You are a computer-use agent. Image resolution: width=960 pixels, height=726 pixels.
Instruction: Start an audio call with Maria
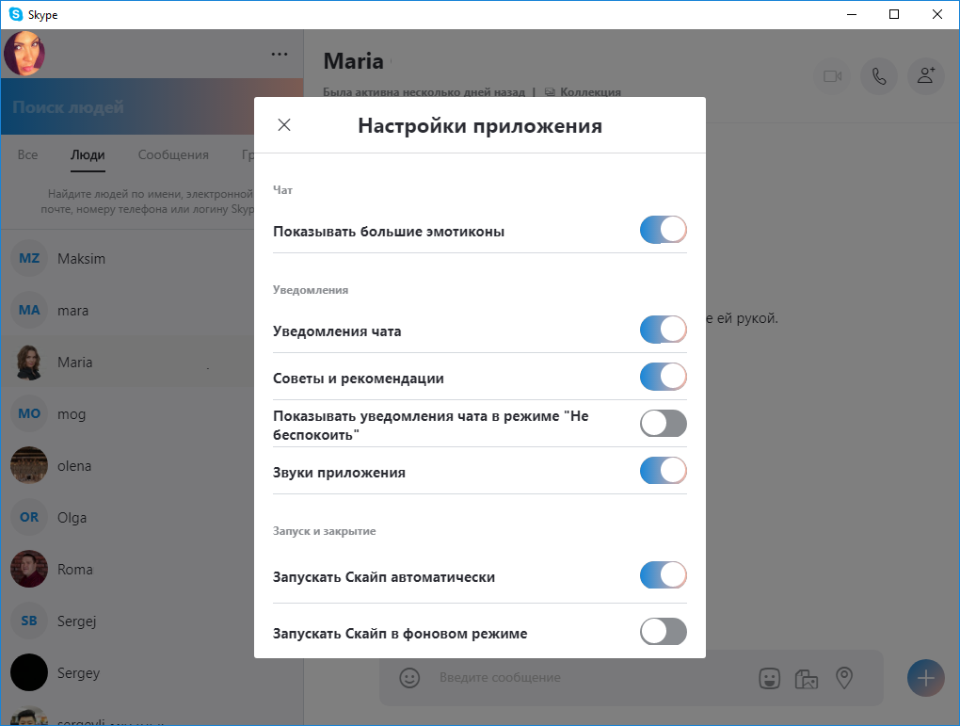878,76
